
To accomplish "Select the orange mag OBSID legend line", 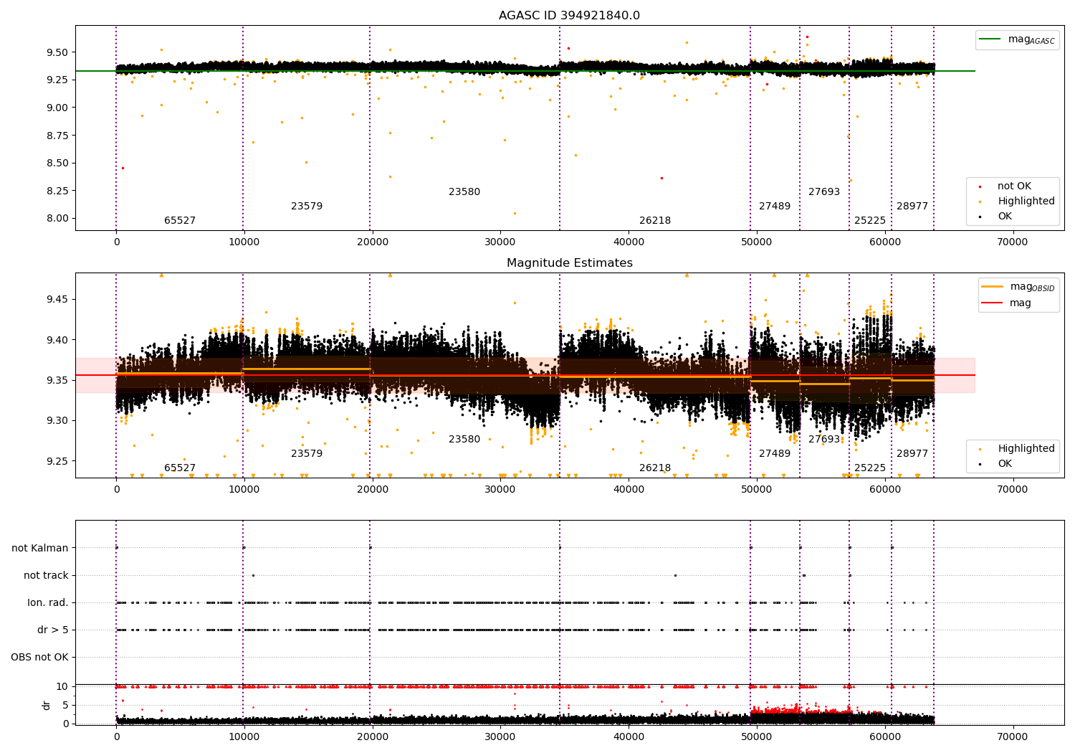I will 993,287.
